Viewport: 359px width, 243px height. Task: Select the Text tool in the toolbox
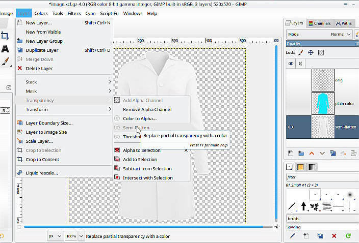pos(5,49)
